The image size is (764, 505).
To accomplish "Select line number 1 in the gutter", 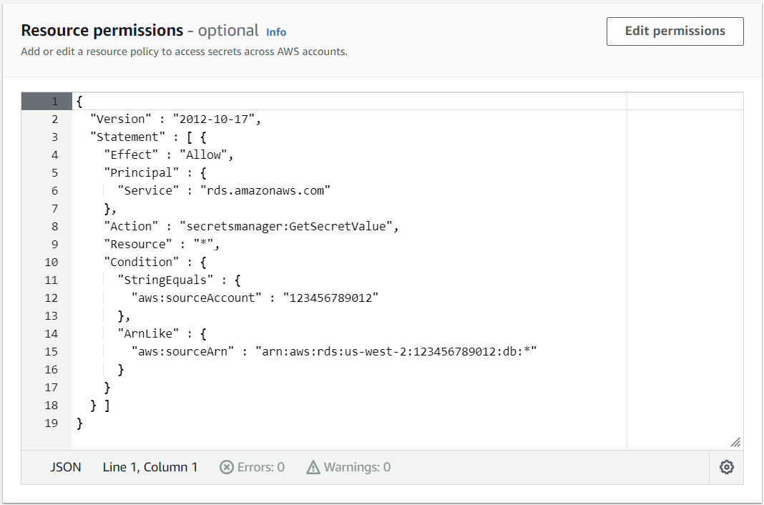I will [x=54, y=101].
